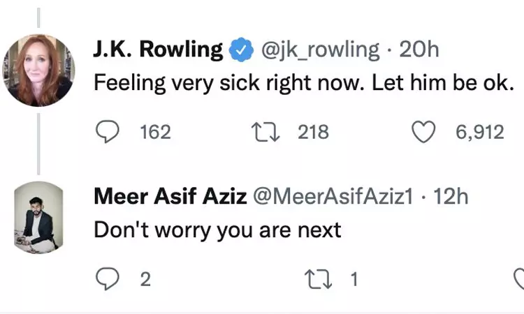
Task: Click the 20h timestamp on Rowling's tweet
Action: click(x=419, y=50)
